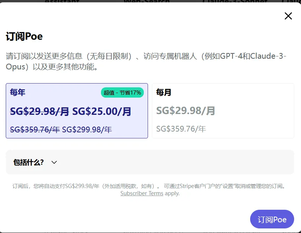
Task: Click the 订阅Poe dialog heading
Action: [24, 36]
